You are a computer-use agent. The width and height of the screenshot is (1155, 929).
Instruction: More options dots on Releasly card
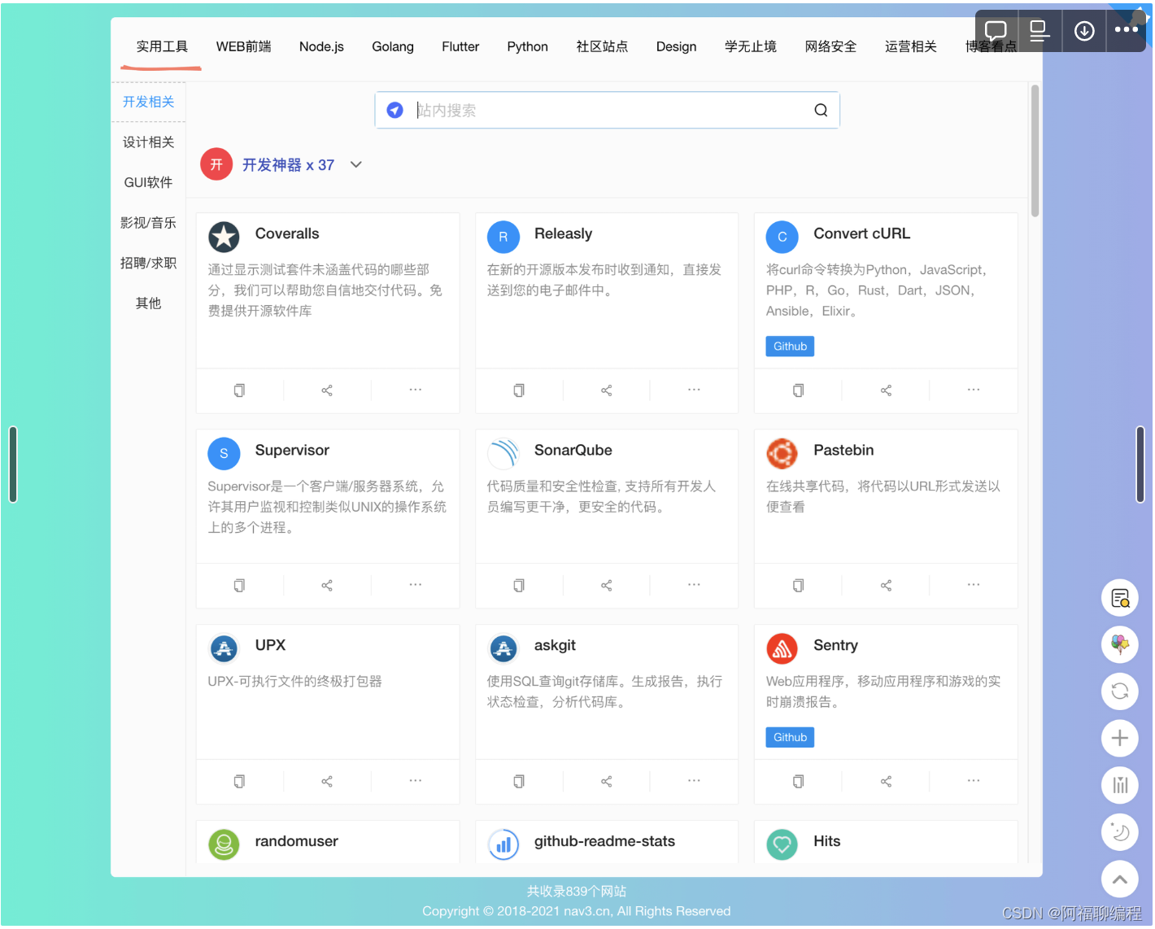coord(694,390)
